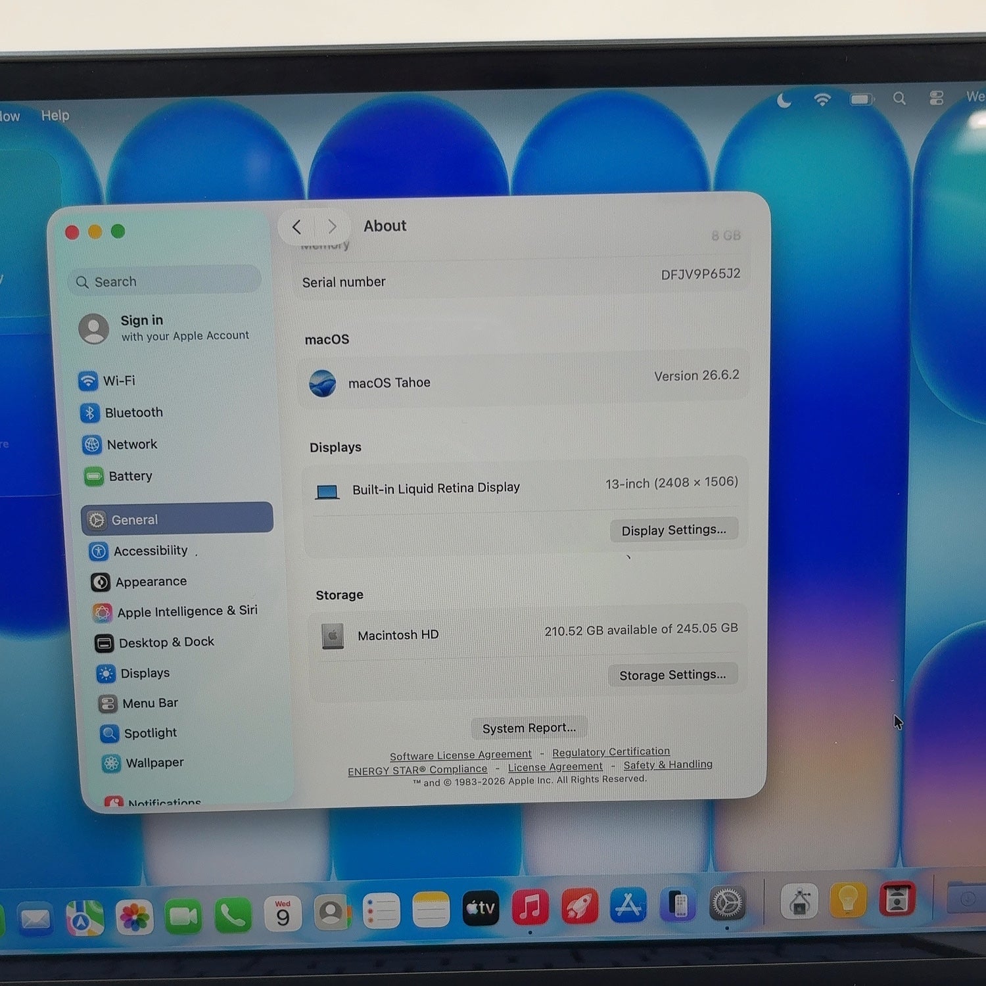Open the Notes app in the Dock
The height and width of the screenshot is (986, 986).
coord(431,909)
